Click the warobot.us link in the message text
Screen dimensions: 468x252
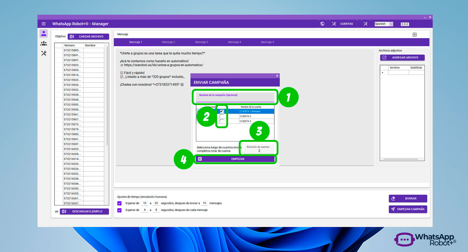pos(163,65)
